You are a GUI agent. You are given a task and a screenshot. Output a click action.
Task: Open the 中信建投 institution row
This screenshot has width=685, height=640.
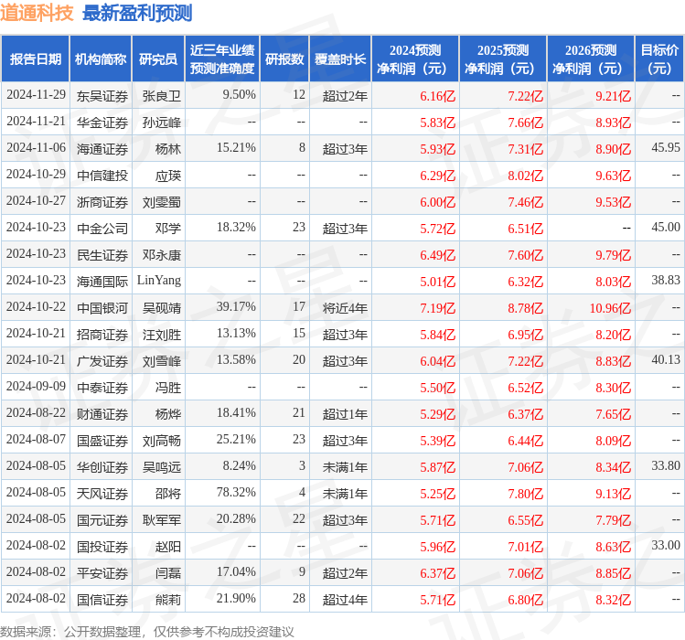click(102, 175)
